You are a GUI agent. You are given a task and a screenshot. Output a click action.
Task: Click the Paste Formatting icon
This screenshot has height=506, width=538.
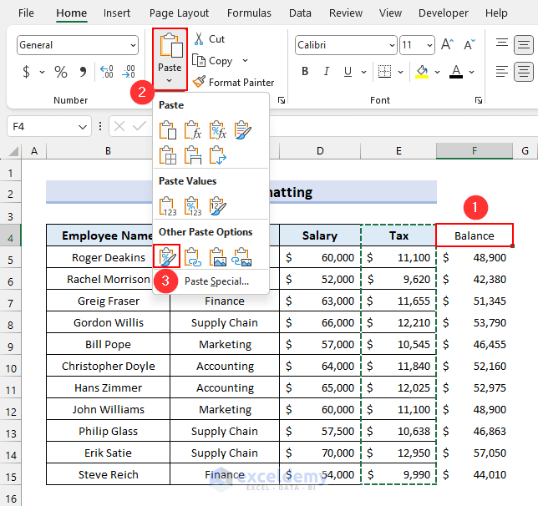pos(167,256)
